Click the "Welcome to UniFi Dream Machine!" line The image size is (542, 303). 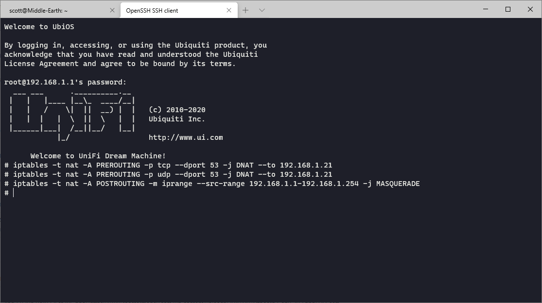click(98, 156)
